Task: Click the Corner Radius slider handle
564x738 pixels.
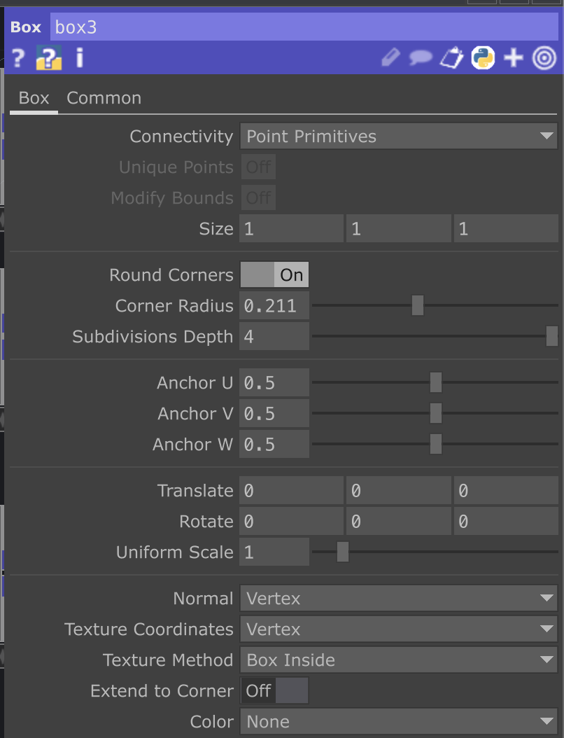Action: point(418,306)
